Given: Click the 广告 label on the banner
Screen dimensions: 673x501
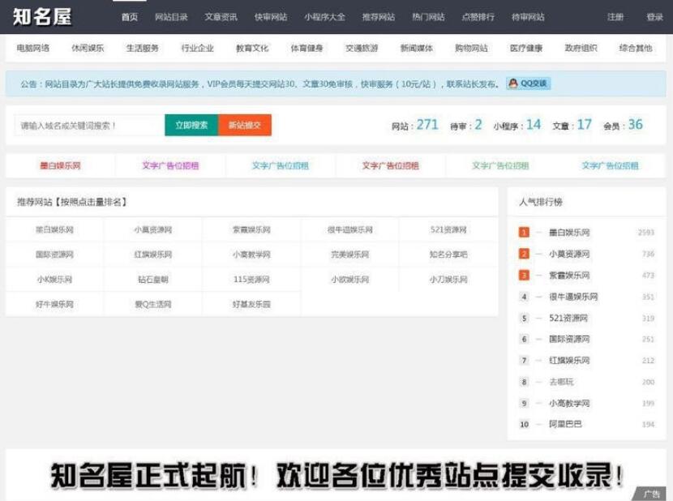Looking at the screenshot, I should coord(650,493).
